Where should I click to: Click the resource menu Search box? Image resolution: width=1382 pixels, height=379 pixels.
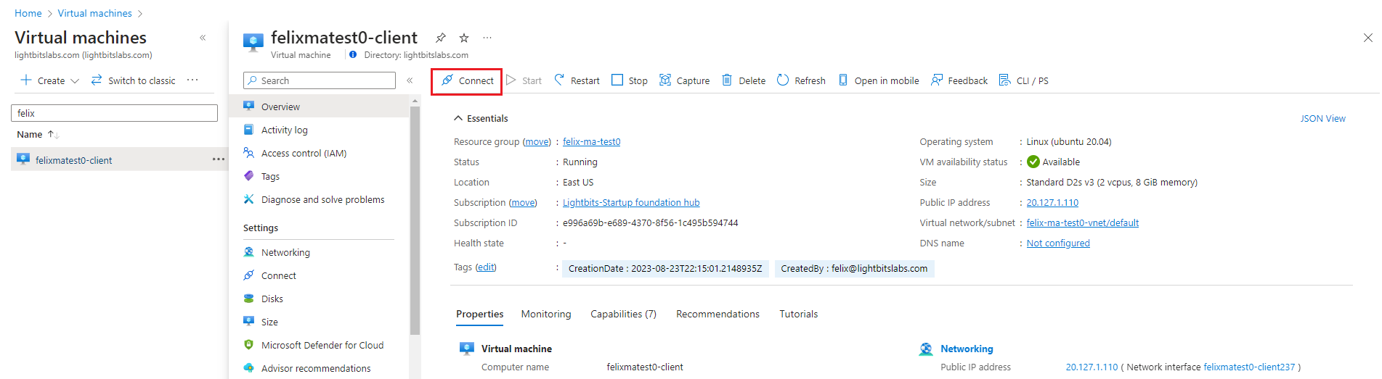[x=320, y=80]
